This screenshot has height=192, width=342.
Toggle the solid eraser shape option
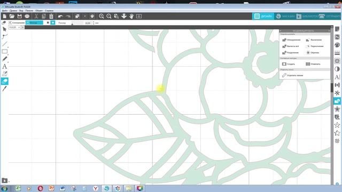(48, 22)
